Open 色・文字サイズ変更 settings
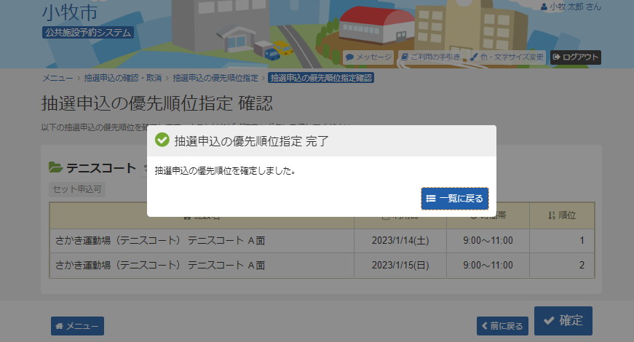 coord(506,57)
